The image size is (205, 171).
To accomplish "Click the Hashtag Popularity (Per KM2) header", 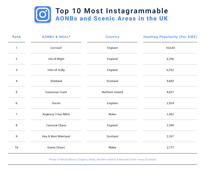I will tap(170, 37).
